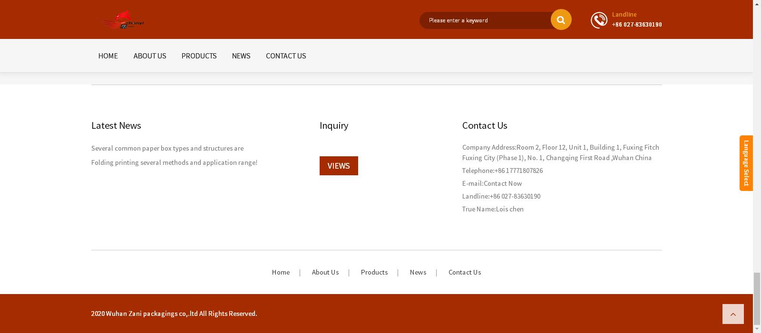
Task: Go to the NEWS menu item
Action: (x=241, y=56)
